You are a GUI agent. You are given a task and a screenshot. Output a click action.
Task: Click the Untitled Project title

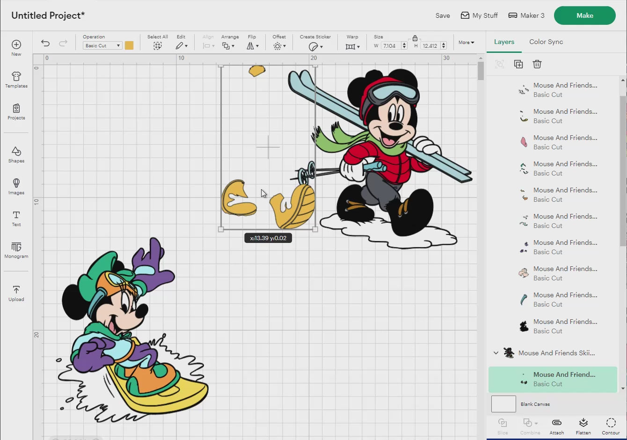click(48, 15)
